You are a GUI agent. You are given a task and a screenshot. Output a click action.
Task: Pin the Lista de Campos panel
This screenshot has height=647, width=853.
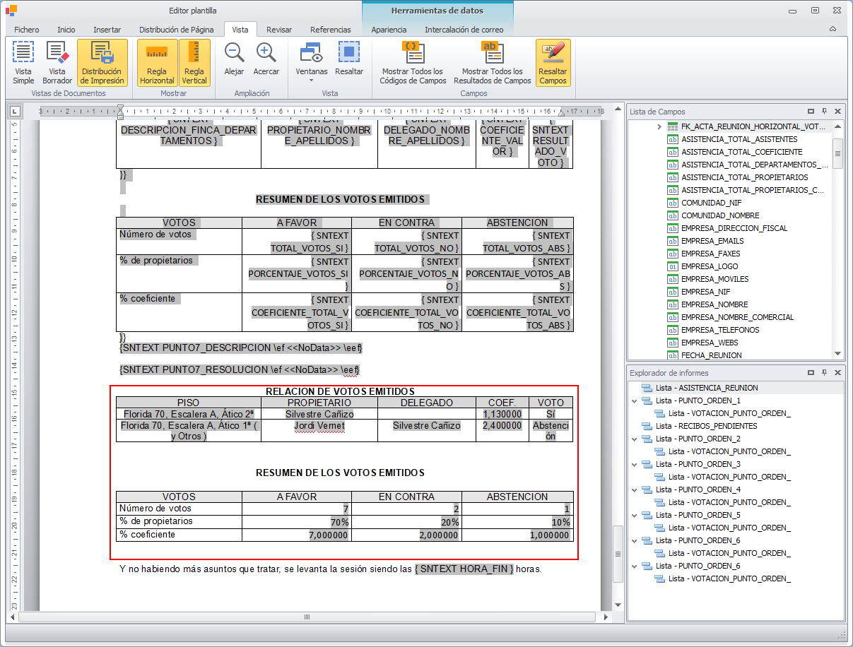pos(824,112)
